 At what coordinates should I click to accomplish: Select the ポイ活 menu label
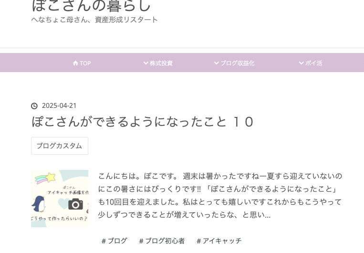[x=313, y=63]
